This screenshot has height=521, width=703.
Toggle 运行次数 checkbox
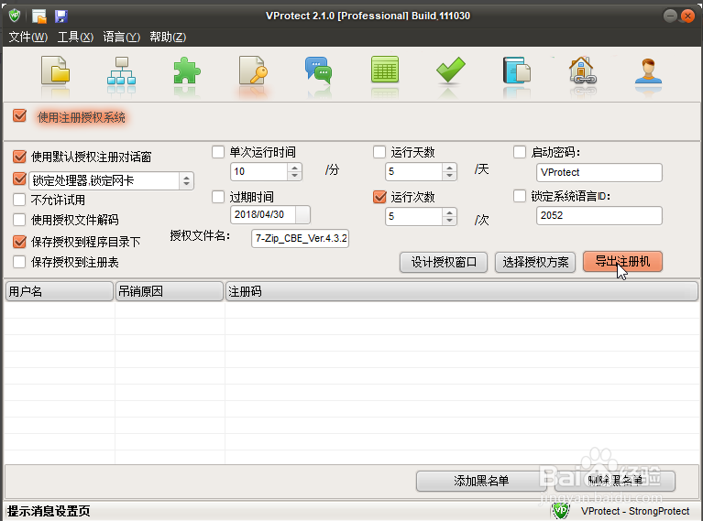(x=379, y=197)
